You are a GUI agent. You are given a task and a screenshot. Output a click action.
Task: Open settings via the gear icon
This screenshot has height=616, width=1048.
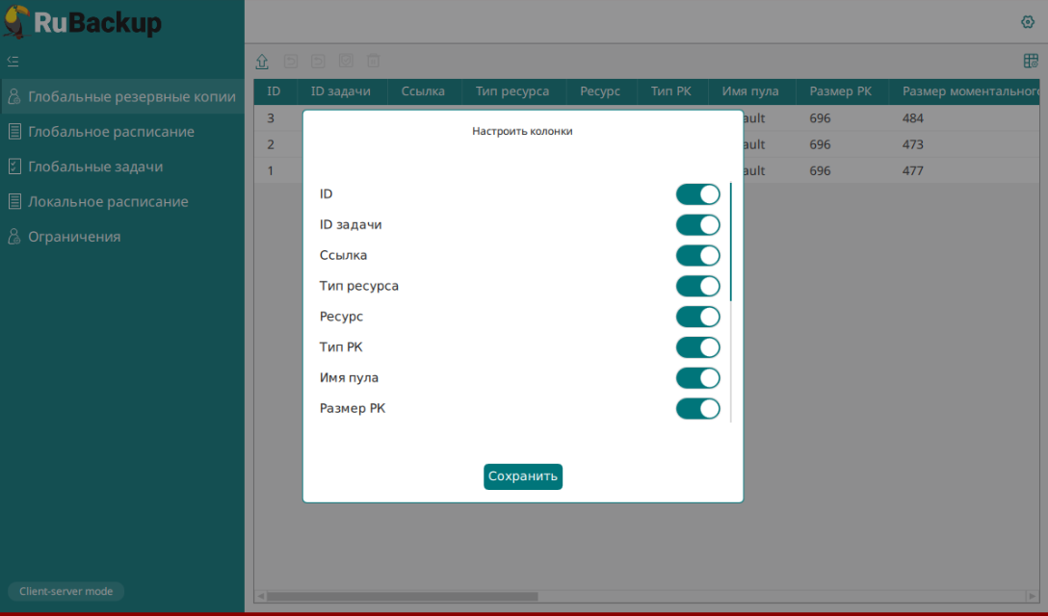(1028, 22)
